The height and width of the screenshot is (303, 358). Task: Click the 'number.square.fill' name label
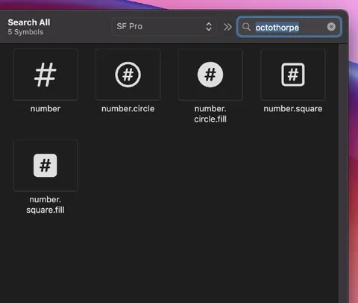point(45,204)
